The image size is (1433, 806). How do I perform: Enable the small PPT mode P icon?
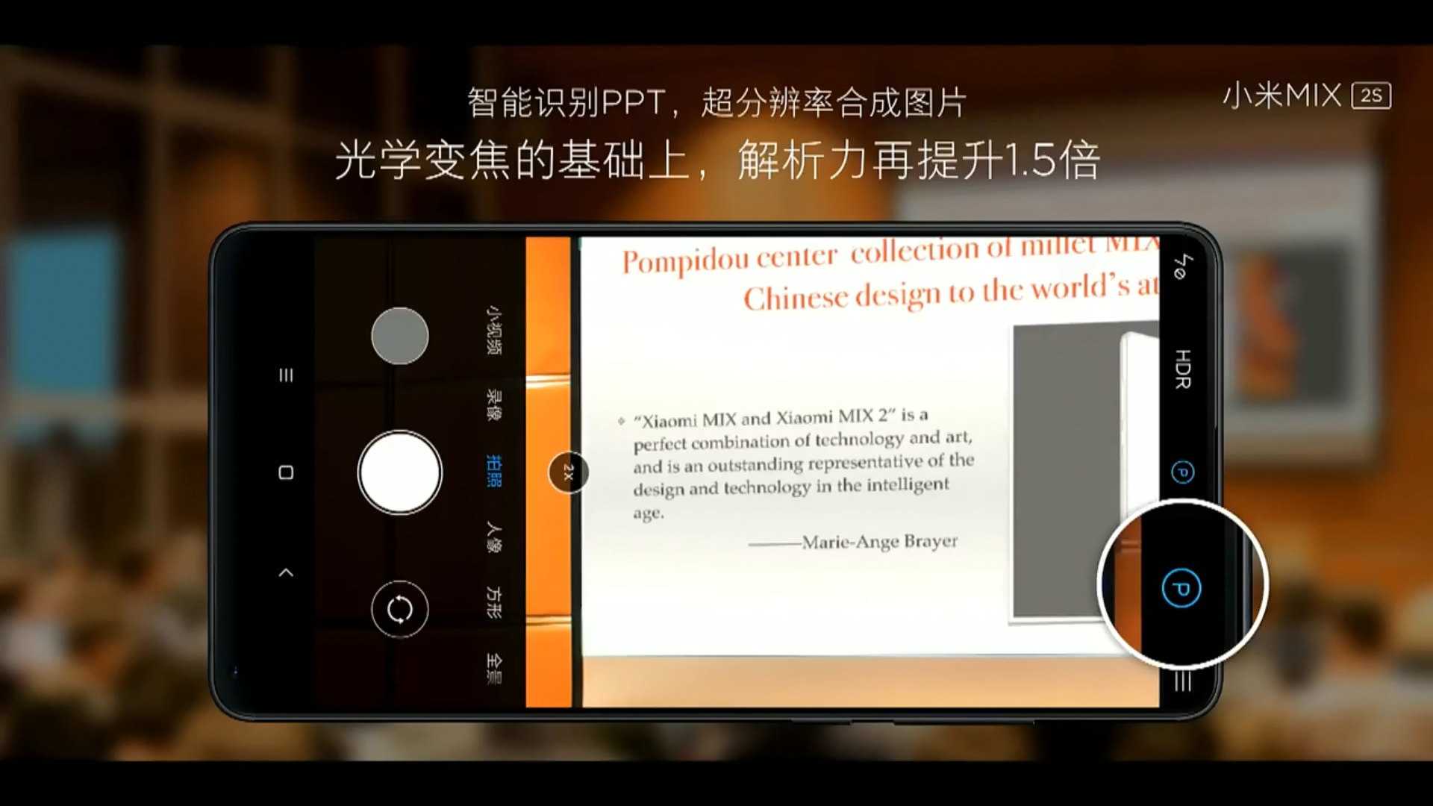1182,472
